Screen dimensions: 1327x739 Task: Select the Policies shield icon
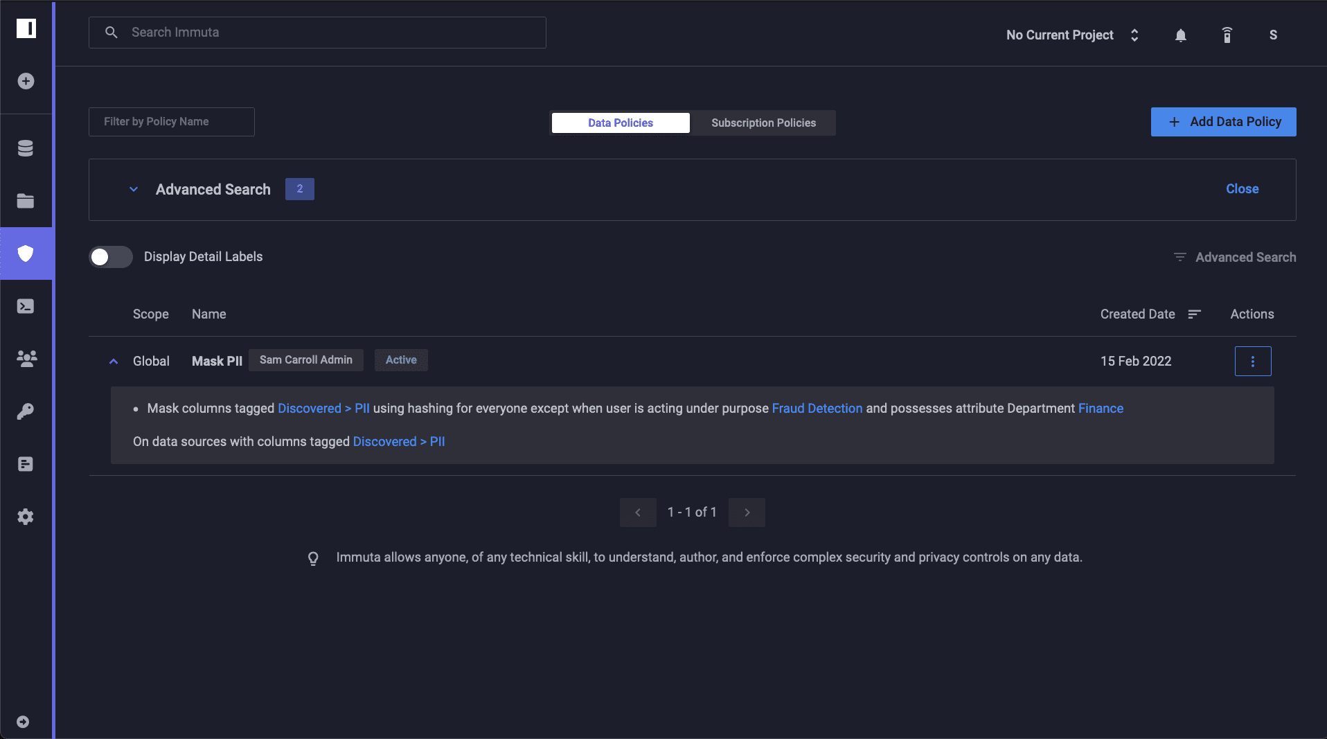pos(26,253)
